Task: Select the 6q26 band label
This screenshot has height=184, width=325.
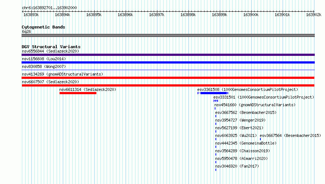Action: [26, 31]
